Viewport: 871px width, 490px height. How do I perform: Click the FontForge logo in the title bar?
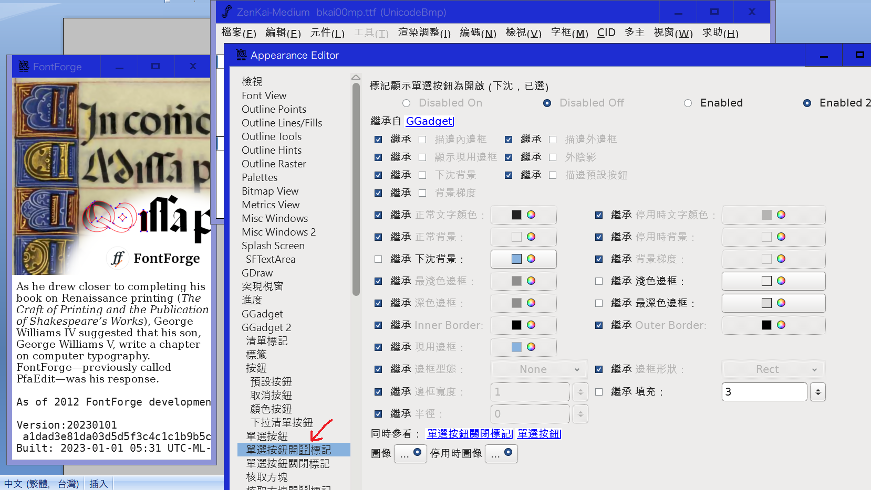(x=23, y=67)
